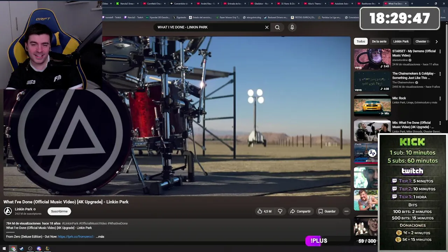Click the #LinkinPark hashtag
448x252 pixels.
point(70,223)
